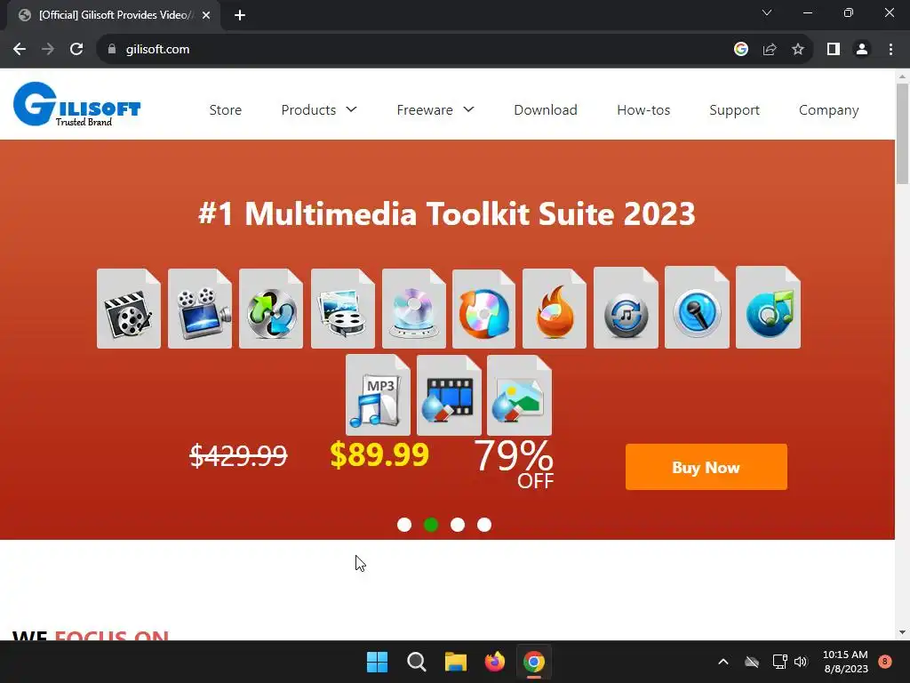Switch to third carousel slide dot
The height and width of the screenshot is (683, 910).
(x=458, y=525)
